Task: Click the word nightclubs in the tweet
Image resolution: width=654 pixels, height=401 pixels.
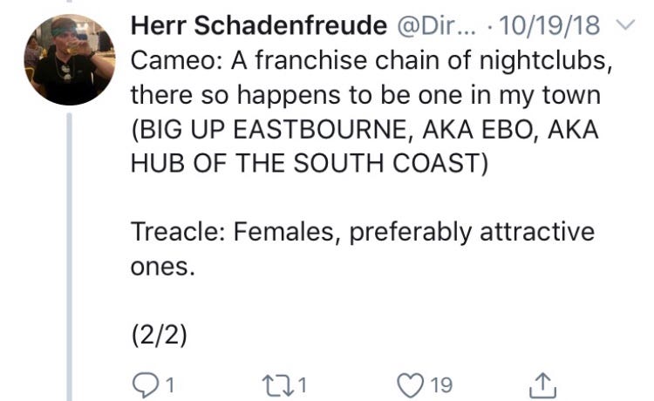Action: coord(521,61)
